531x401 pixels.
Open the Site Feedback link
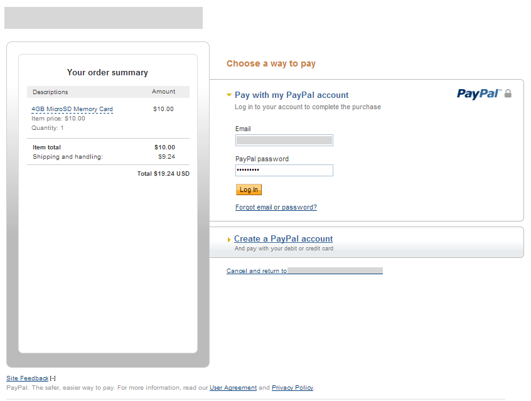(27, 378)
